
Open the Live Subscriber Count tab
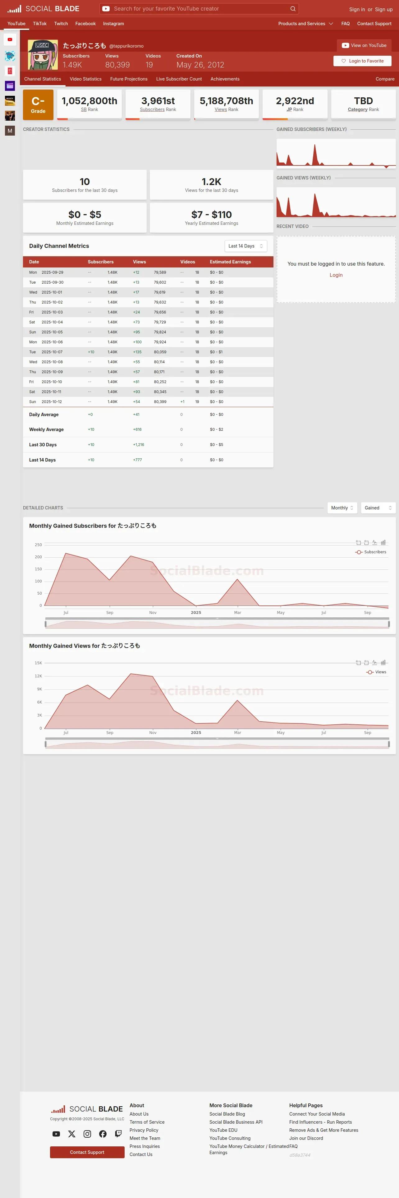(179, 79)
